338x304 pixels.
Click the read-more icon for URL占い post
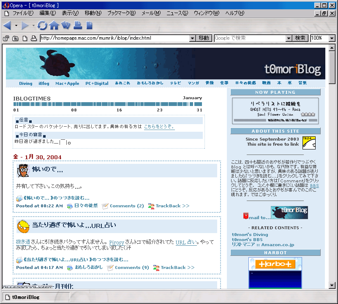click(x=19, y=260)
